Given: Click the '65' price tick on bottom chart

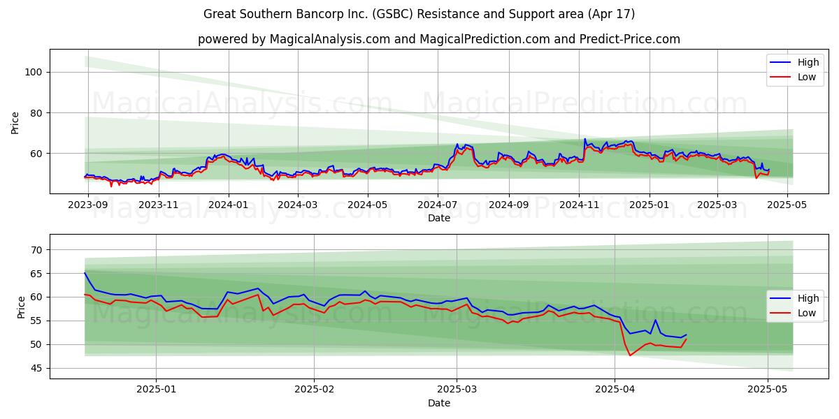Looking at the screenshot, I should (x=38, y=273).
